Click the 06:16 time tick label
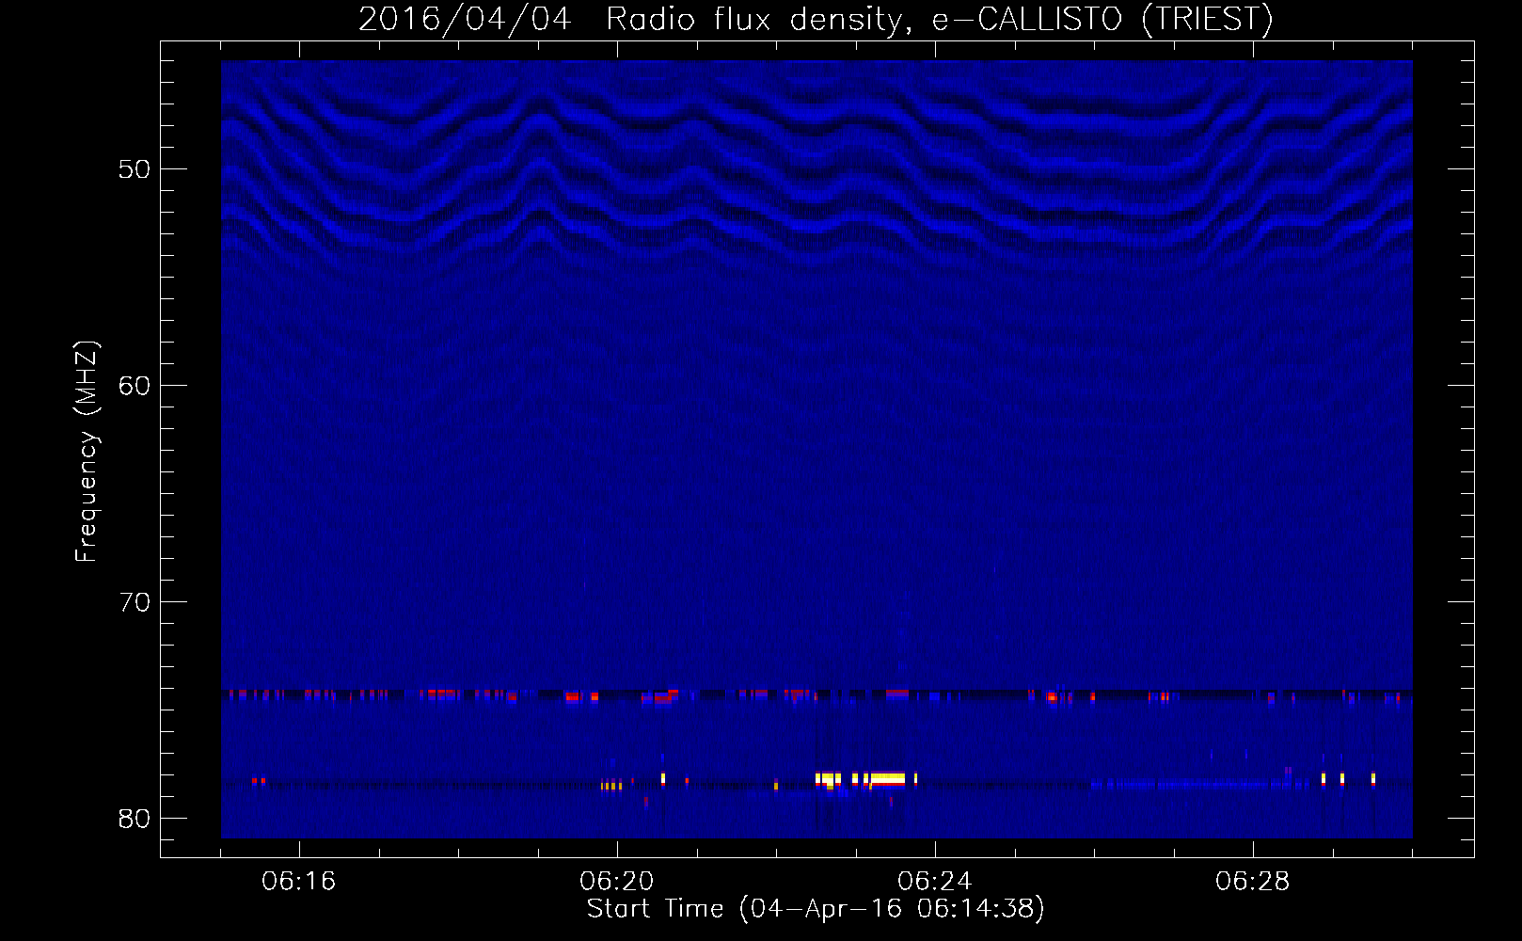This screenshot has height=941, width=1522. click(x=299, y=882)
